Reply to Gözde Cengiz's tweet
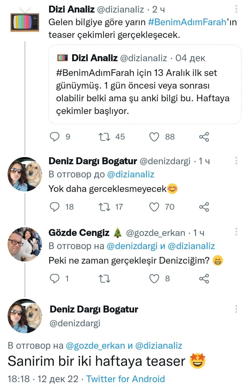 pos(55,279)
